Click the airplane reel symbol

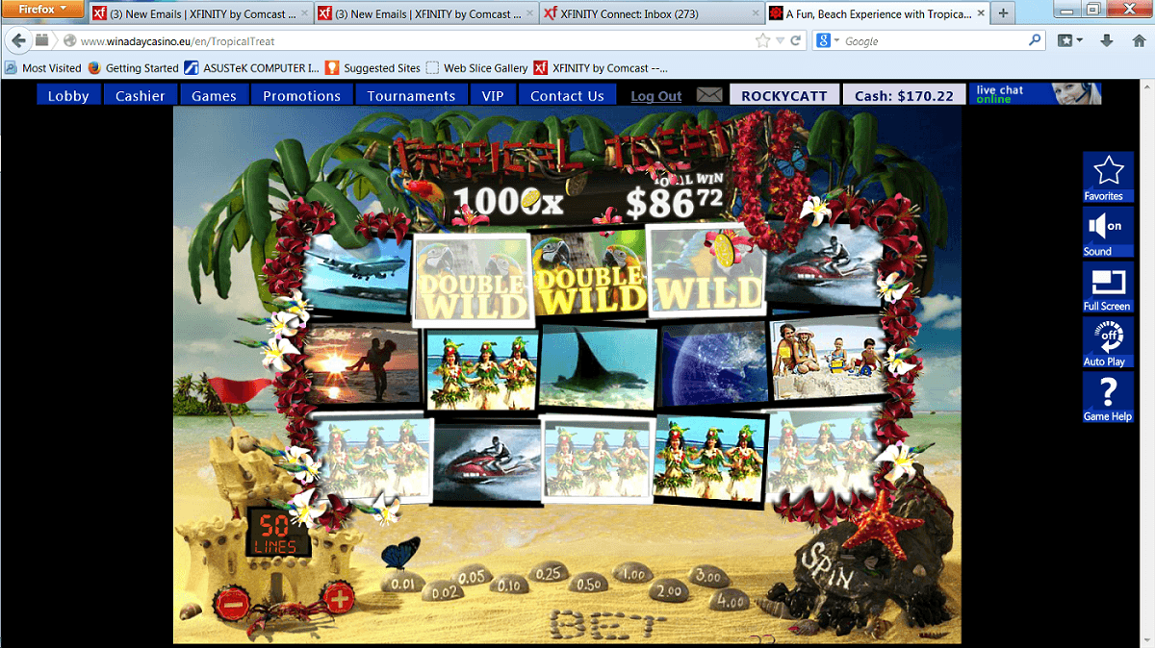tap(357, 273)
